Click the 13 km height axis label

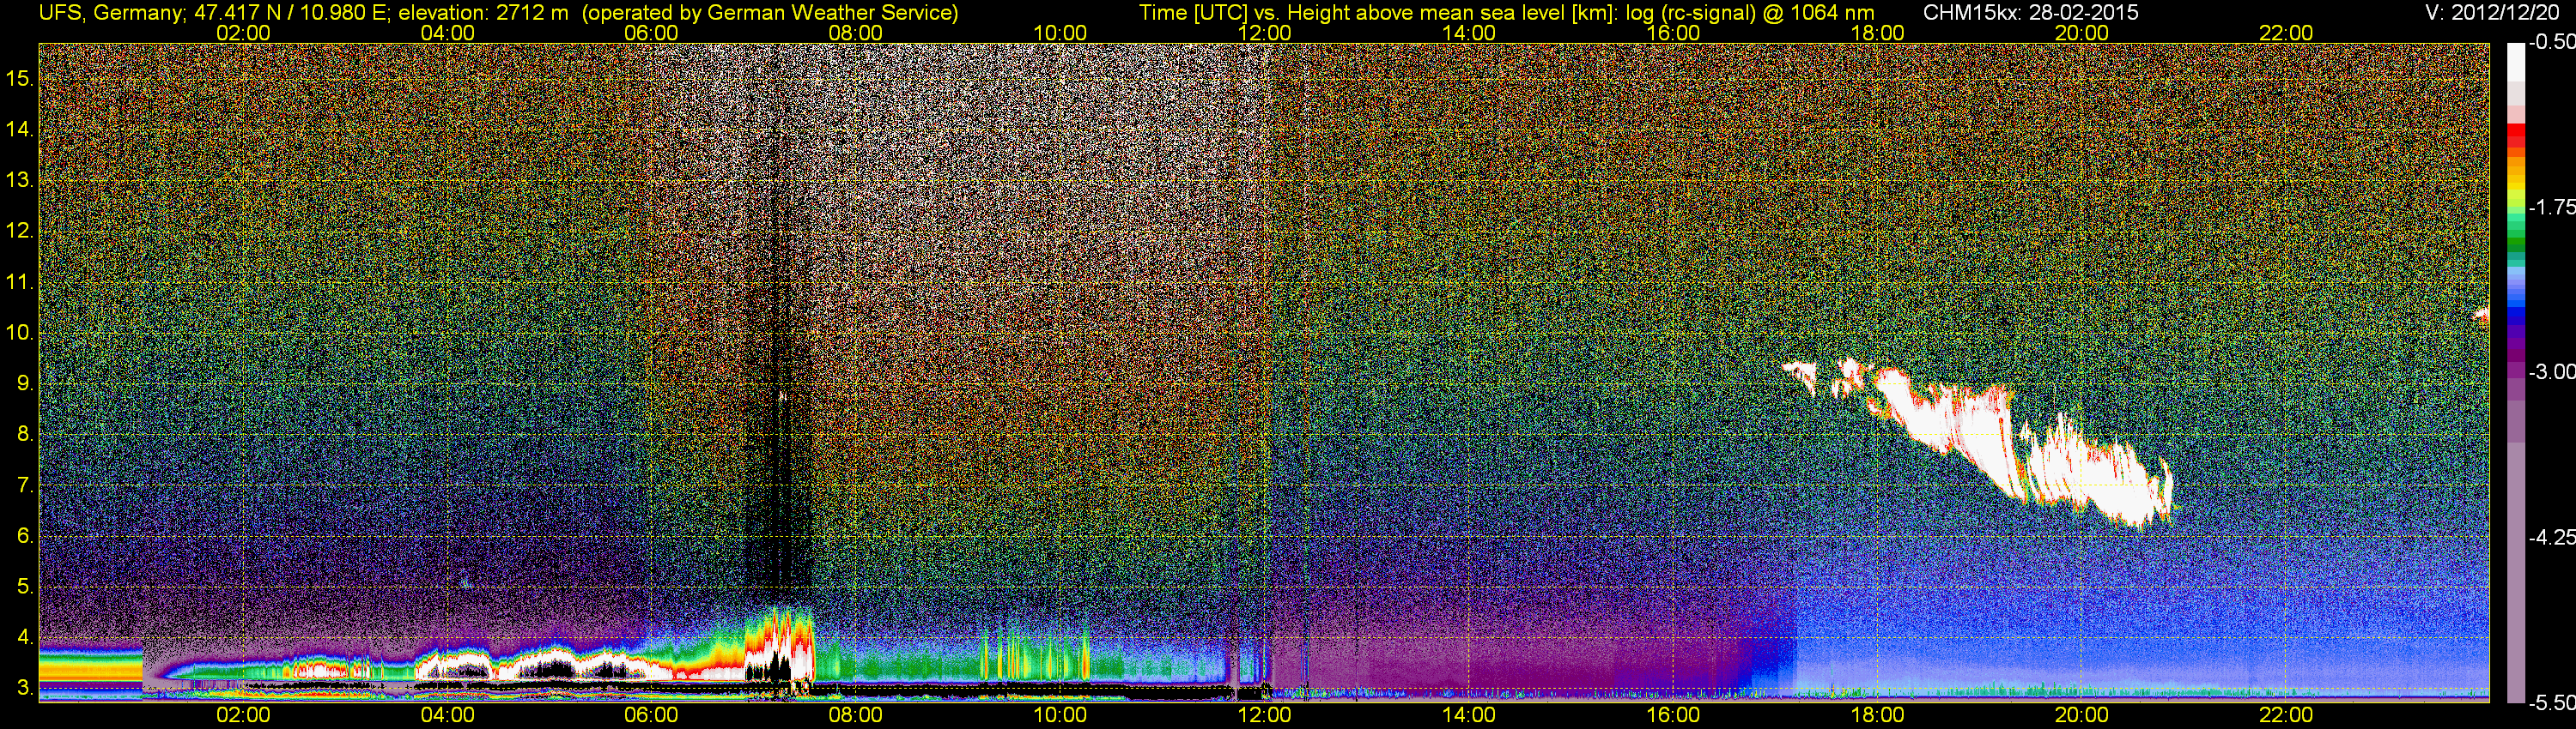19,180
